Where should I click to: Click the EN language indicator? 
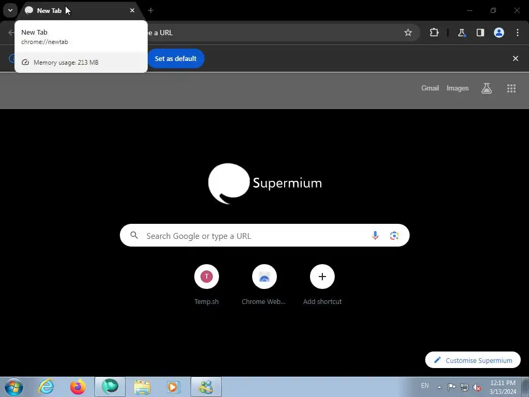pos(425,386)
